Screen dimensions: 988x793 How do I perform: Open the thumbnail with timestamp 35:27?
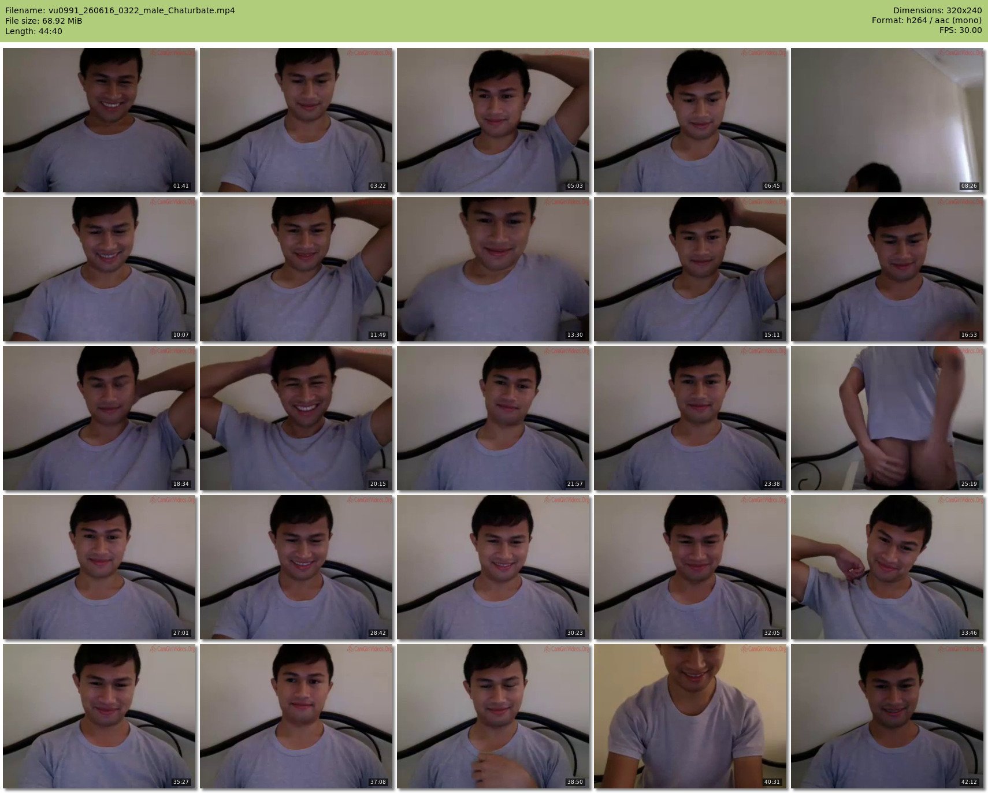point(99,716)
